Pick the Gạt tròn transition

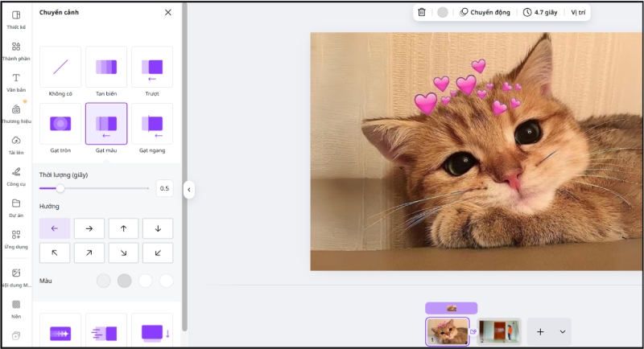(60, 124)
